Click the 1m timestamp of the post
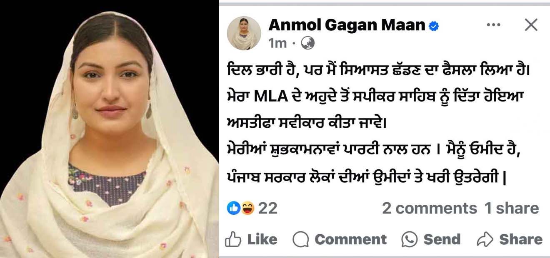Image resolution: width=550 pixels, height=258 pixels. (277, 43)
